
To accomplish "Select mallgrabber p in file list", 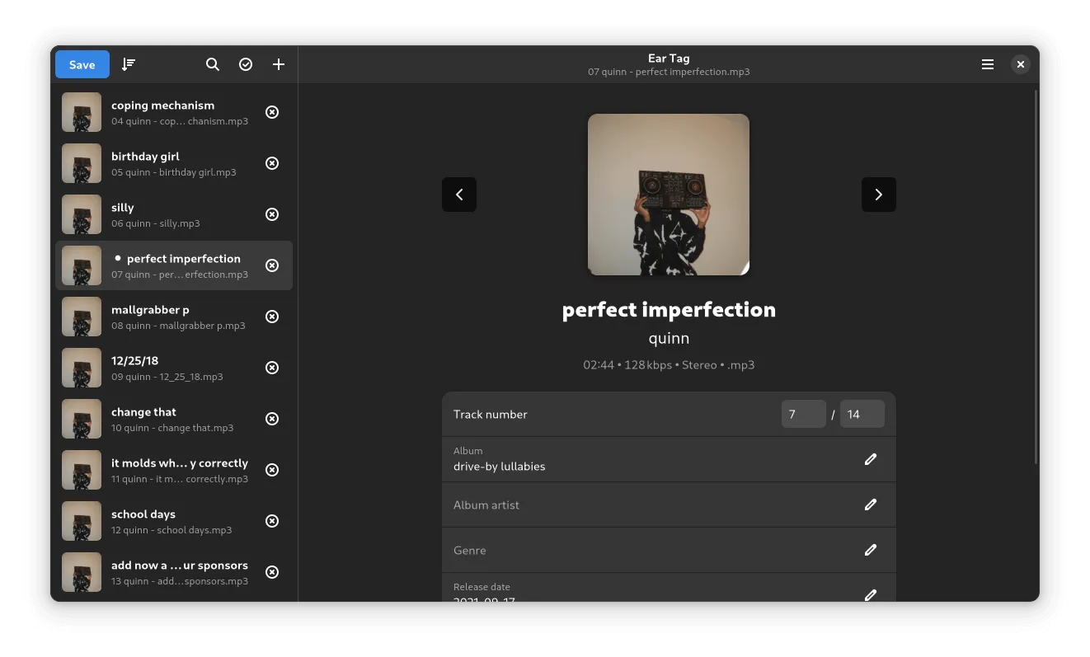I will point(174,317).
